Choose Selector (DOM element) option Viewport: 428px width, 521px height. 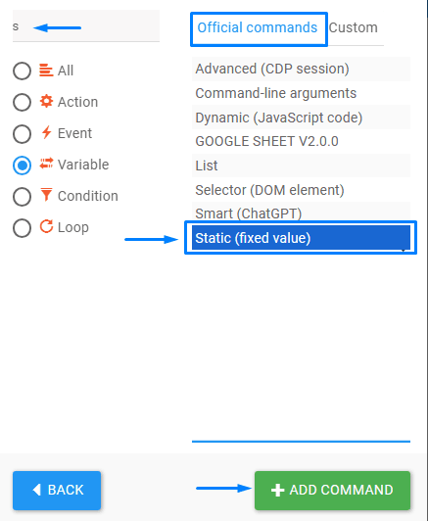click(x=301, y=190)
